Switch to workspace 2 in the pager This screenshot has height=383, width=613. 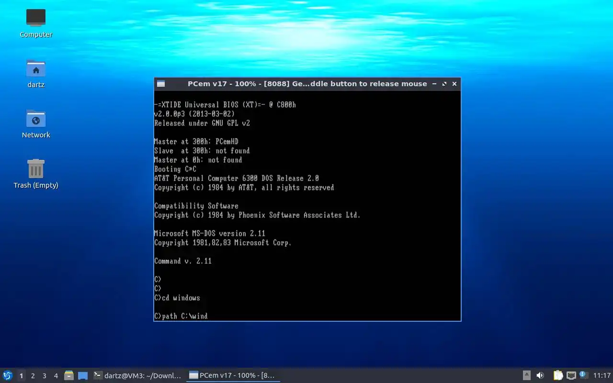[33, 376]
